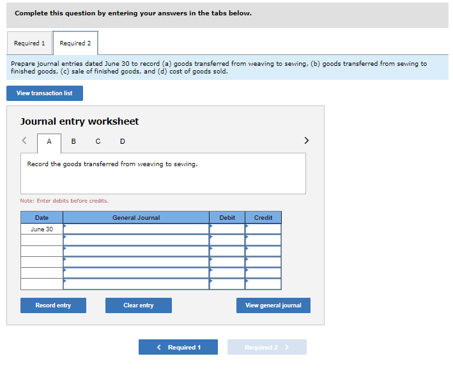The width and height of the screenshot is (453, 370).
Task: Click the Journal entry worksheet heading
Action: click(x=79, y=121)
